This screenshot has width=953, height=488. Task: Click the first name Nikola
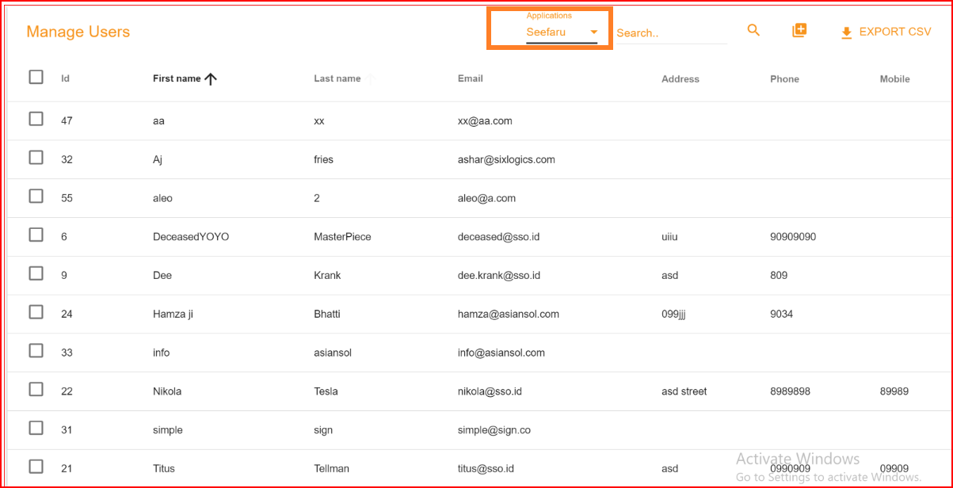(x=167, y=391)
